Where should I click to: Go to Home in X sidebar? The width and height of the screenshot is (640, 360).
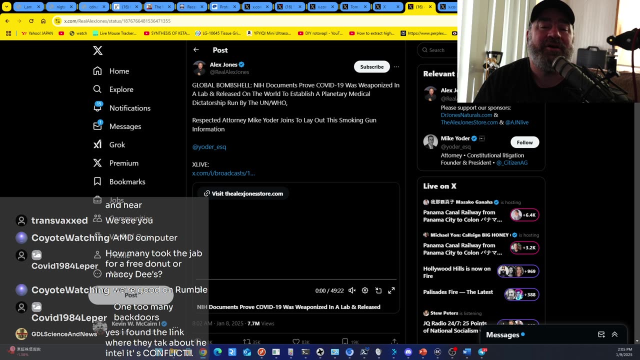pos(111,71)
